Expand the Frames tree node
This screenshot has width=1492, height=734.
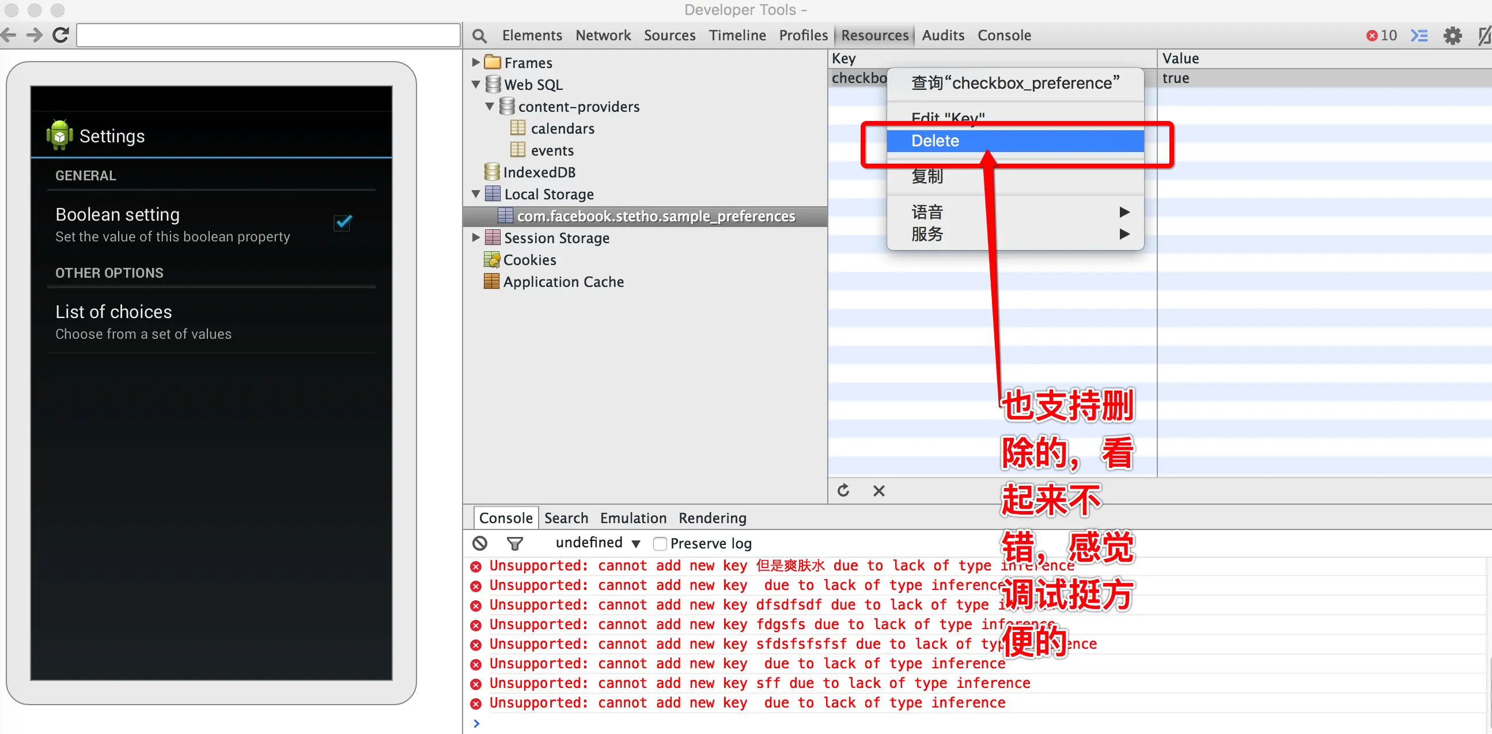click(x=475, y=62)
